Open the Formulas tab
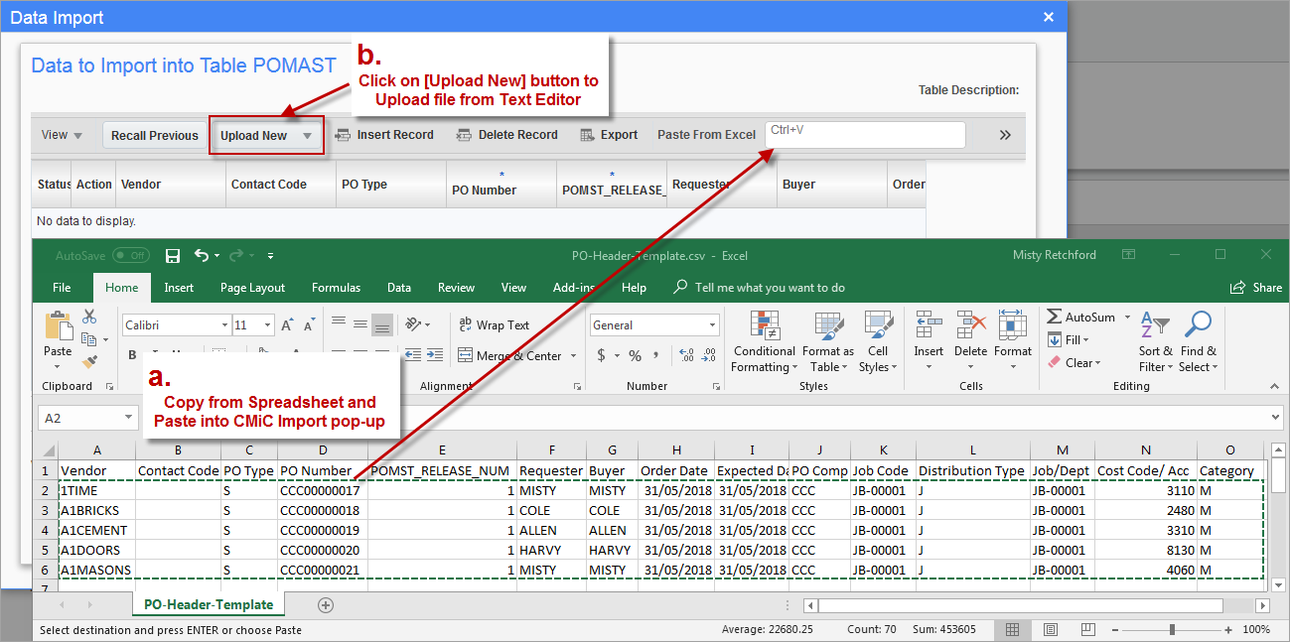The image size is (1290, 642). [x=336, y=288]
